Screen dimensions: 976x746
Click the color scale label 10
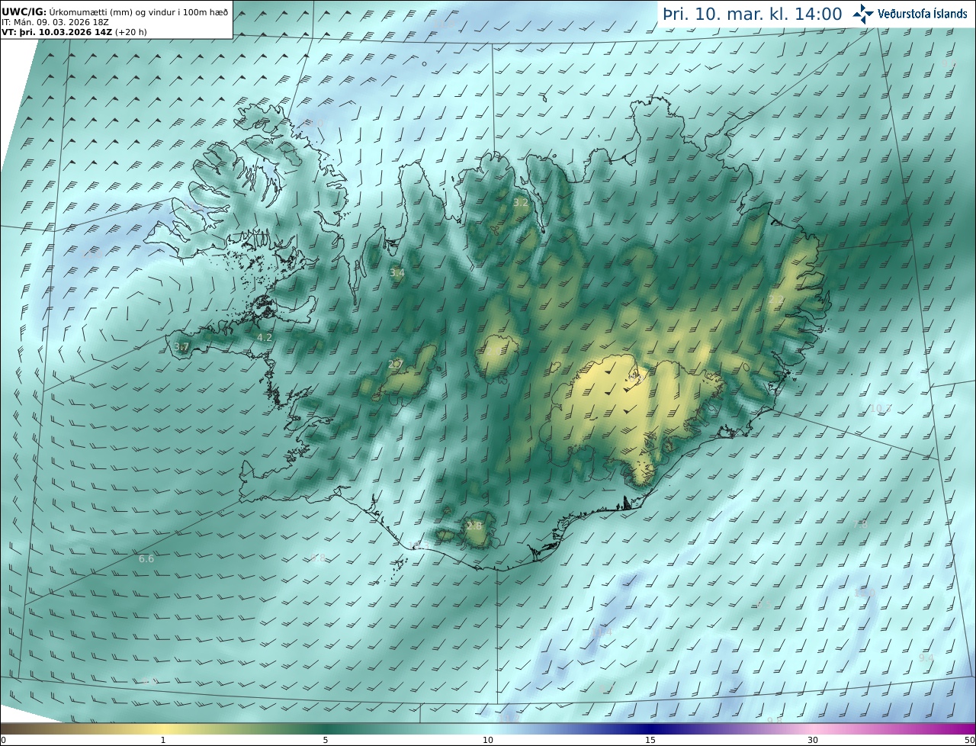[488, 740]
